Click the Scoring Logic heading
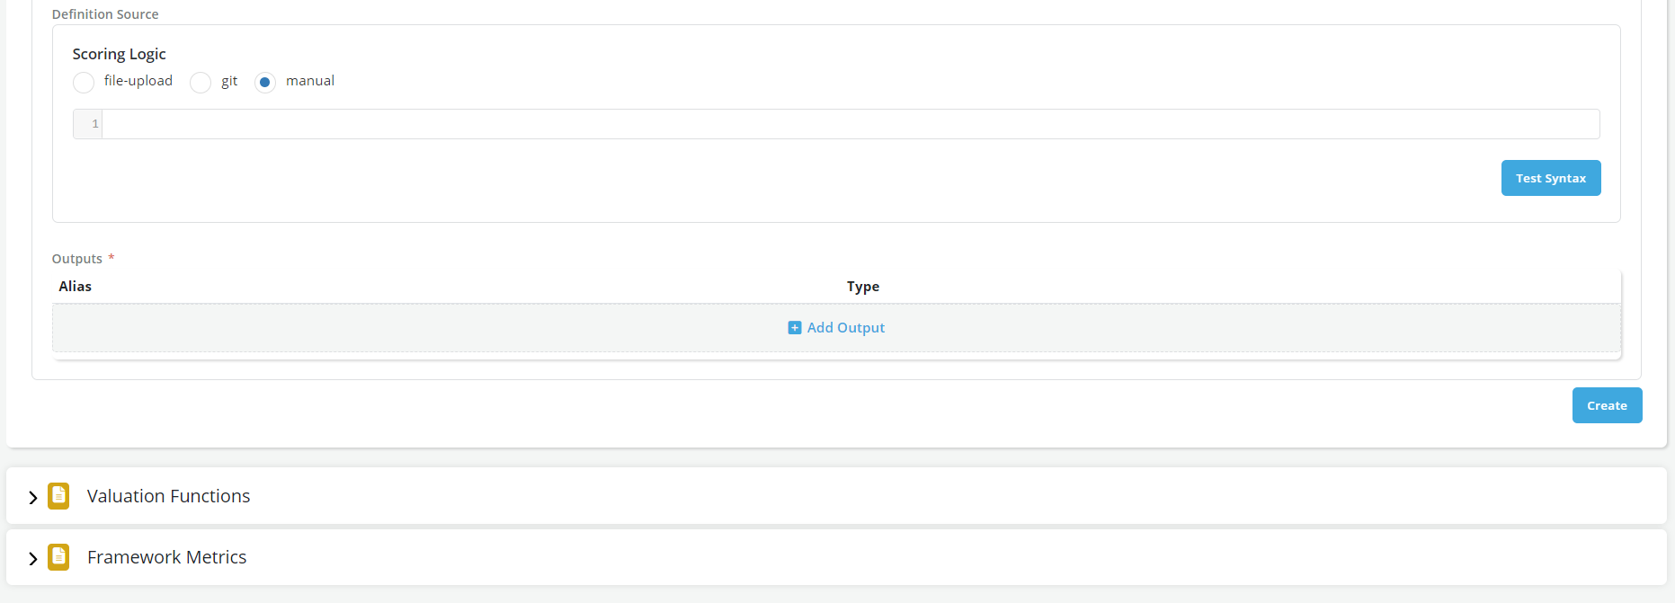This screenshot has width=1675, height=603. tap(120, 54)
